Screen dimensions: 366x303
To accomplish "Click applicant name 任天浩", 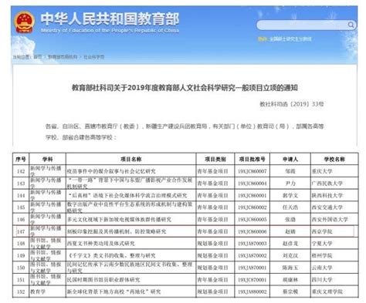I will coord(290,207).
